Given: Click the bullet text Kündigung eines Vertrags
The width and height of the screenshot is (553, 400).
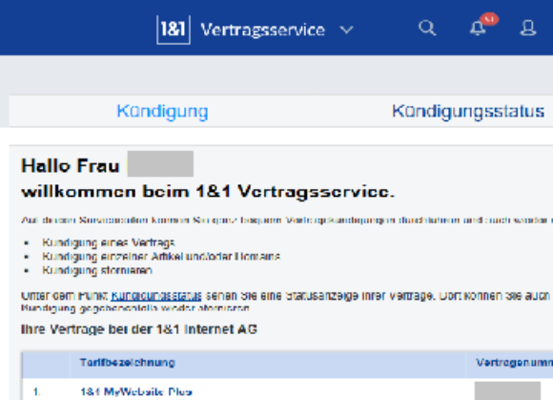Looking at the screenshot, I should coord(109,242).
